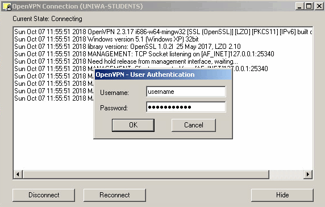Click the Username input field
This screenshot has height=207, width=325.
pyautogui.click(x=186, y=92)
